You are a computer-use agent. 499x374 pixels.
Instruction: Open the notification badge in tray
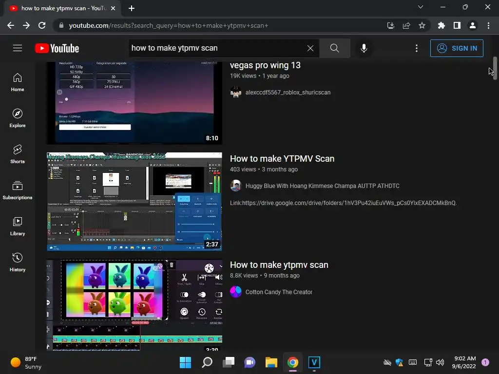click(485, 362)
